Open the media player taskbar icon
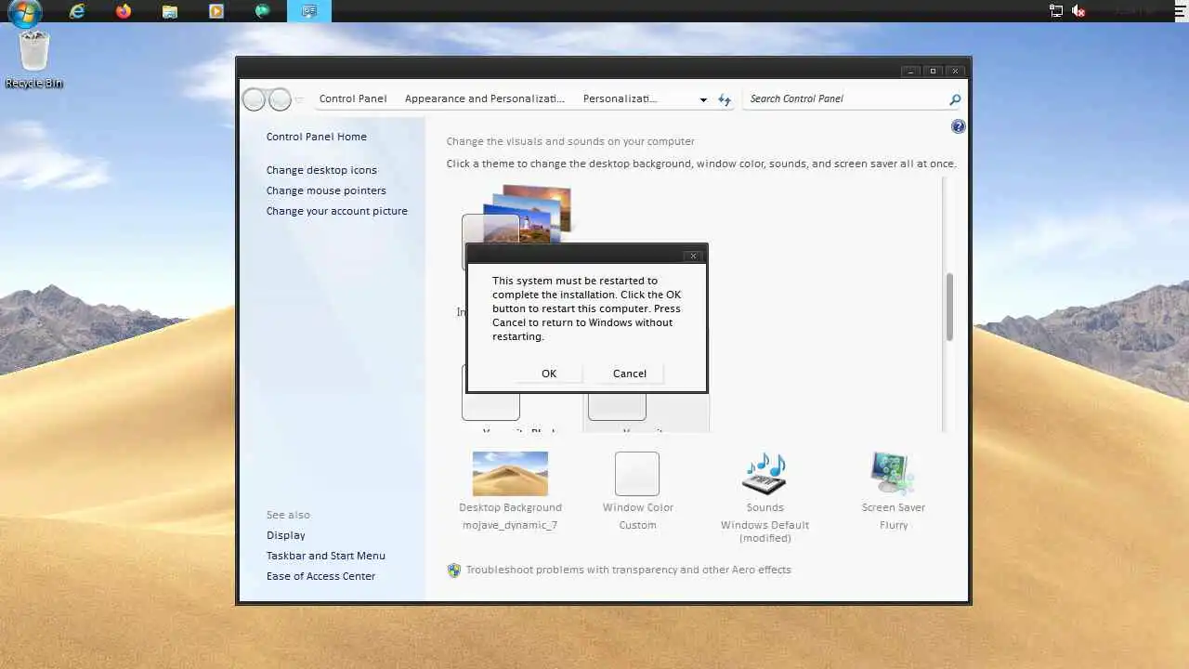 pyautogui.click(x=216, y=11)
